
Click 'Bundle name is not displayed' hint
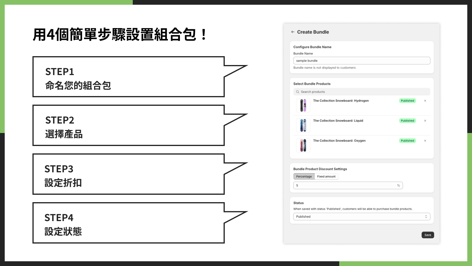click(x=324, y=68)
